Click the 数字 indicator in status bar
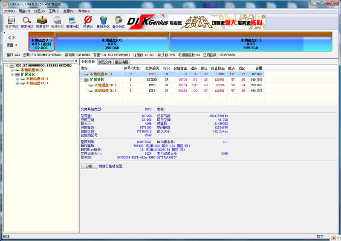Viewport: 341px width, 241px height. click(320, 237)
